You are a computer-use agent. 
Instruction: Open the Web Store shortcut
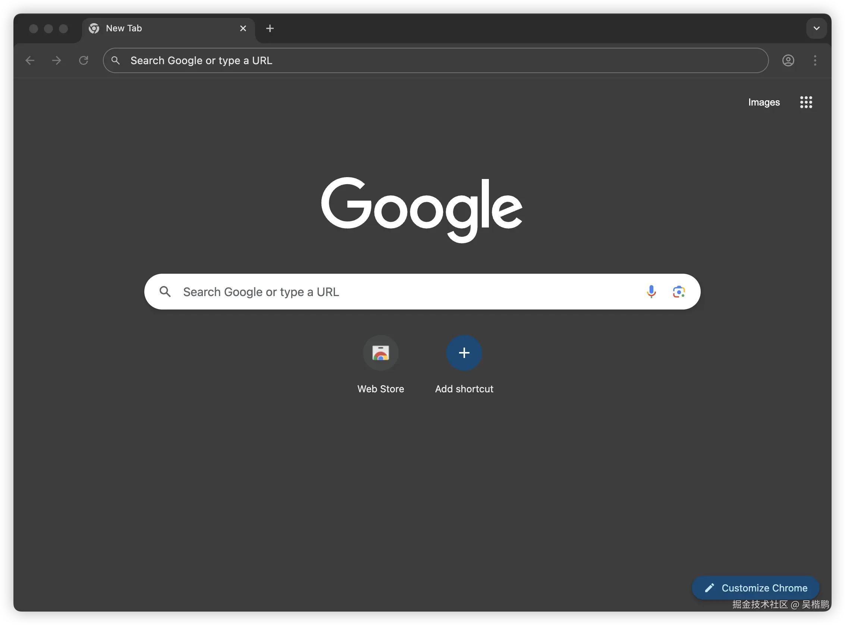[x=380, y=353]
